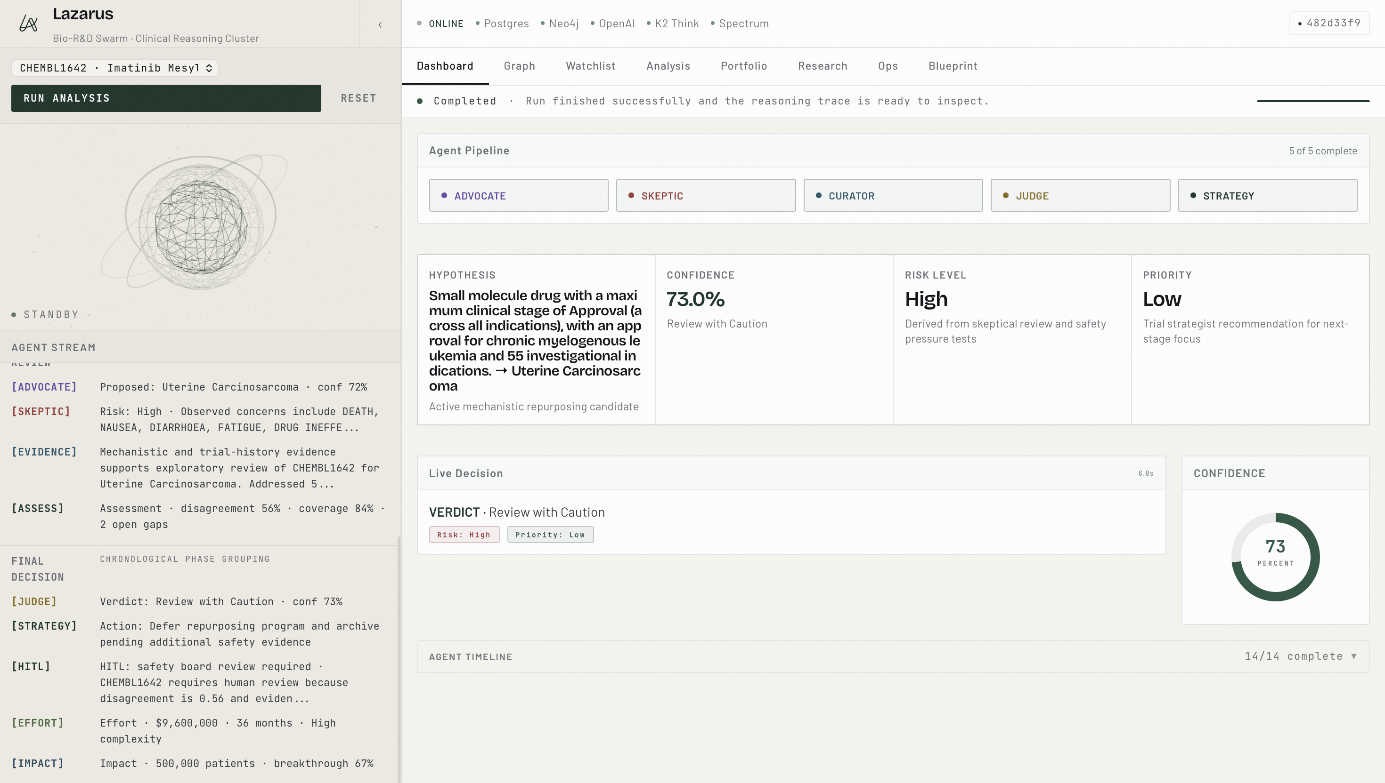
Task: Switch to the Graph tab
Action: pos(519,65)
